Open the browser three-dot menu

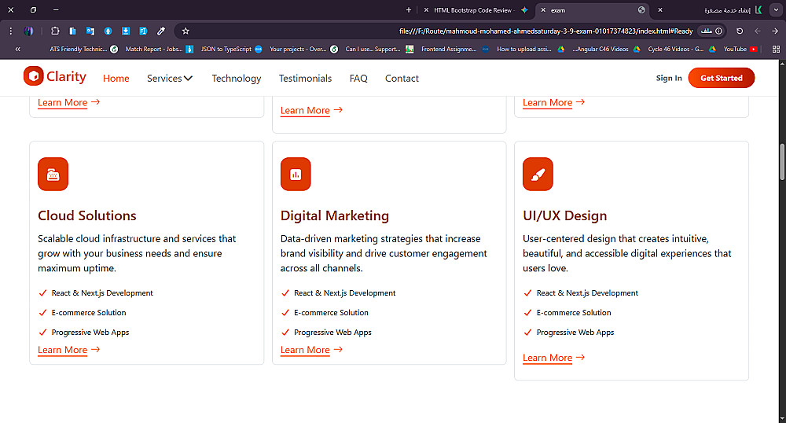[x=11, y=31]
